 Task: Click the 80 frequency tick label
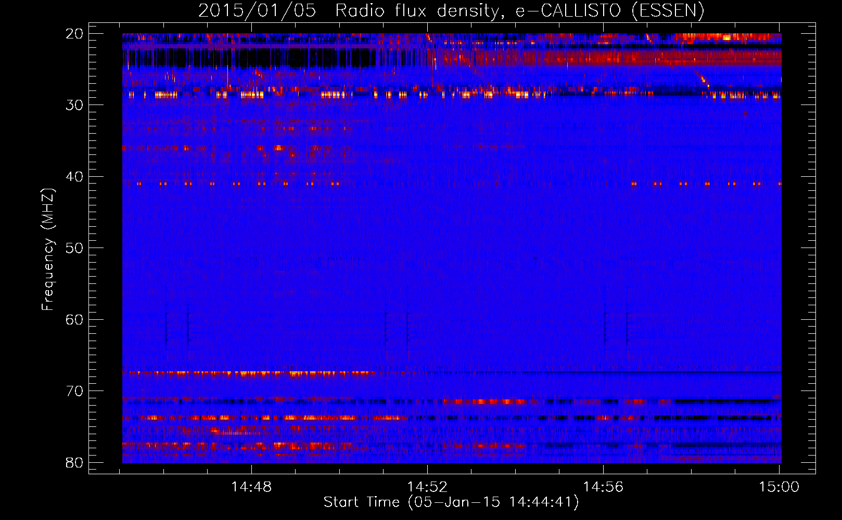pos(74,463)
